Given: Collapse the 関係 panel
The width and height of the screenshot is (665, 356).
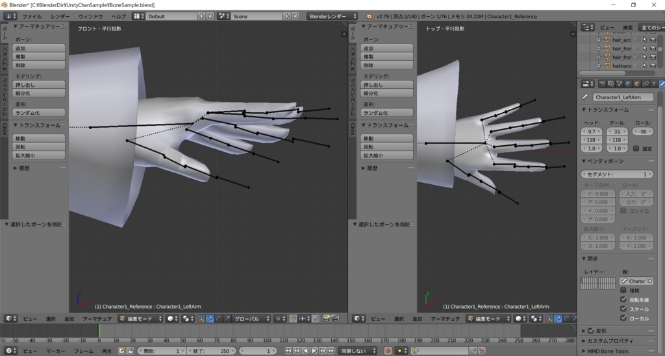Looking at the screenshot, I should (592, 258).
